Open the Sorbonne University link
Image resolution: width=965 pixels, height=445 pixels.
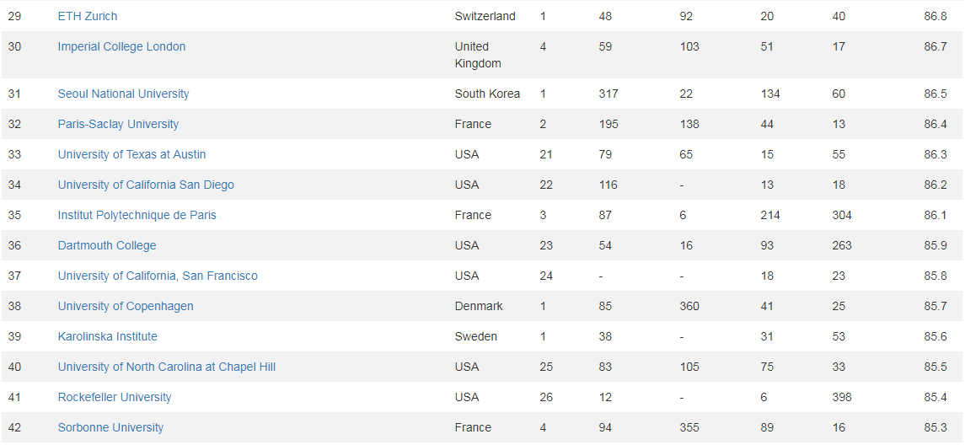[x=110, y=427]
